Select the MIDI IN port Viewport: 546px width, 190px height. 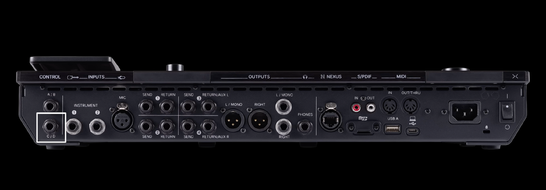point(390,105)
